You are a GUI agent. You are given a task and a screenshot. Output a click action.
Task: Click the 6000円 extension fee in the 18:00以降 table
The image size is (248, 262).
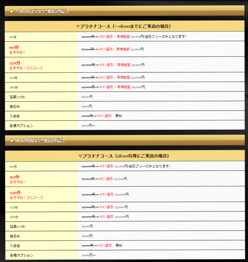click(87, 226)
